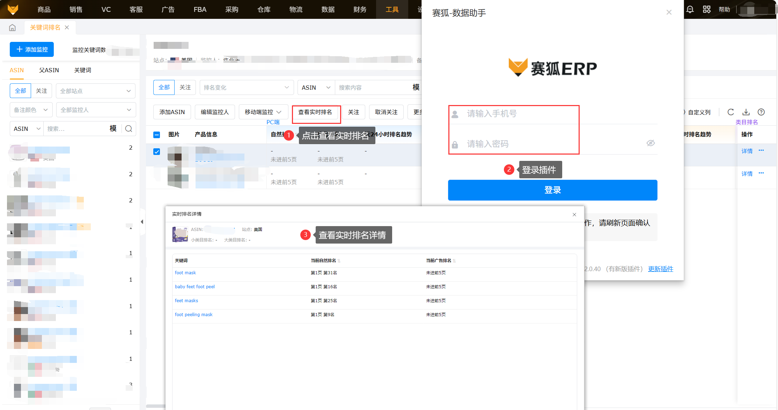Open the 备注颜色 color filter
This screenshot has width=778, height=410.
tap(31, 110)
